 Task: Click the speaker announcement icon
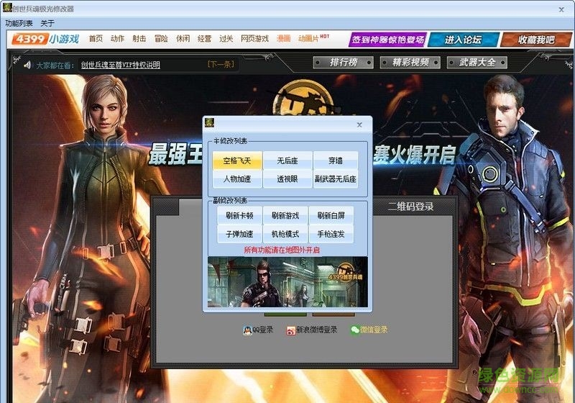(27, 65)
